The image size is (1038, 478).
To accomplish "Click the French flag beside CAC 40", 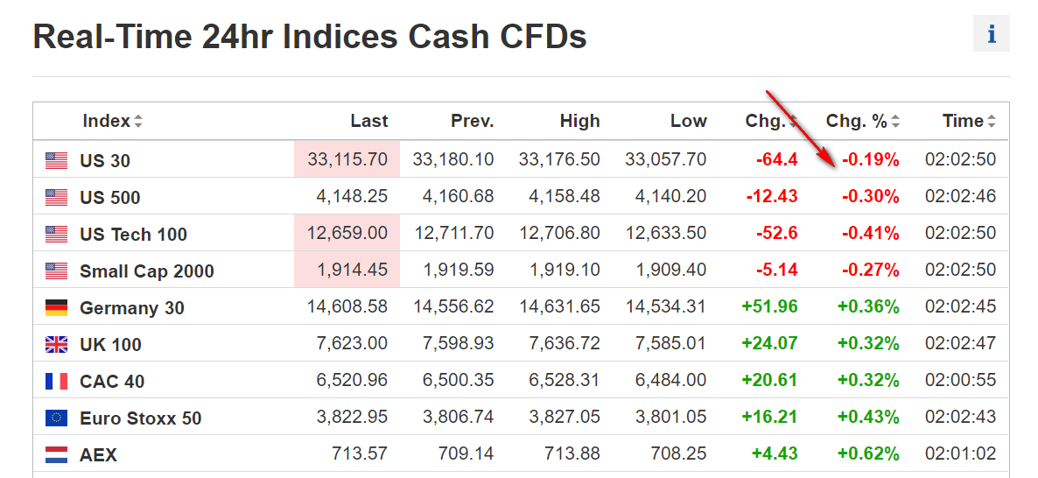I will 57,381.
